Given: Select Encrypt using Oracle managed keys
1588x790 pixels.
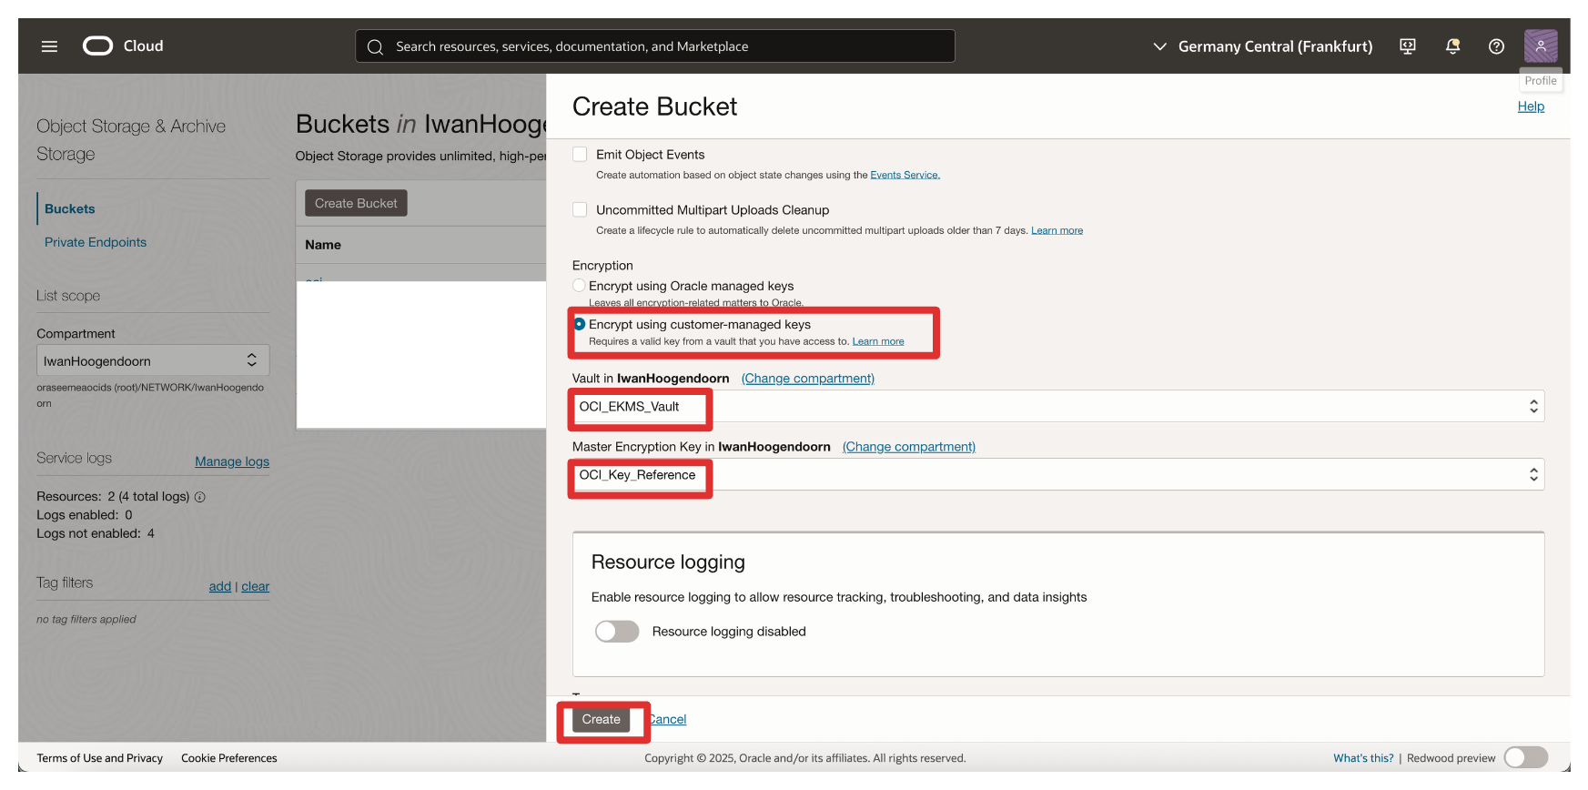Looking at the screenshot, I should (x=579, y=286).
